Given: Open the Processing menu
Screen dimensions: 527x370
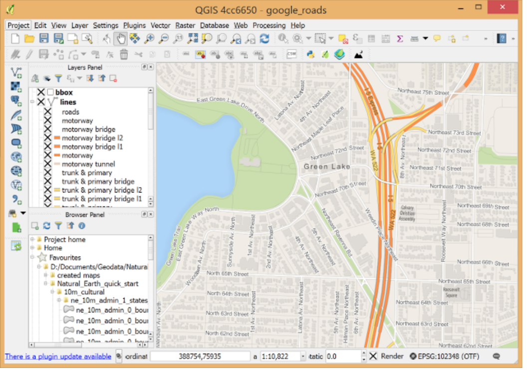Looking at the screenshot, I should tap(269, 25).
